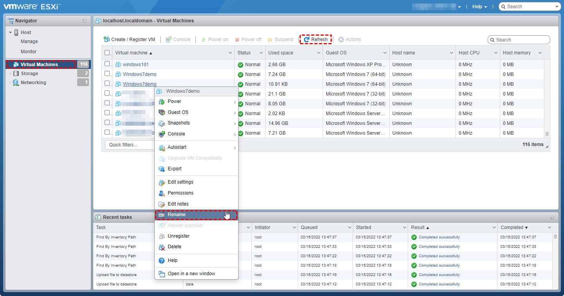This screenshot has width=564, height=296.
Task: Open the windows101 virtual machine link
Action: (x=136, y=65)
